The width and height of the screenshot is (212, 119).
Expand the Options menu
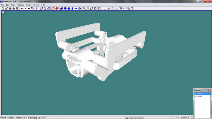tap(21, 5)
